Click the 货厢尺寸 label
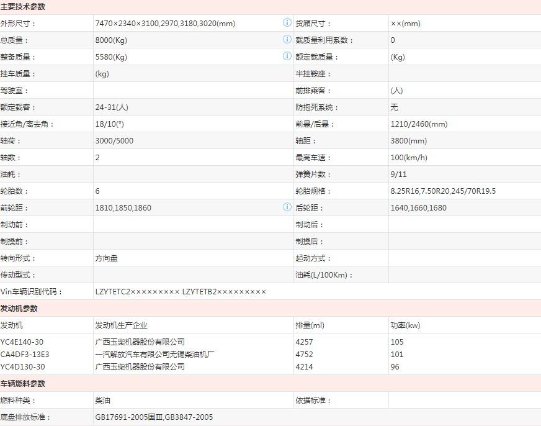The height and width of the screenshot is (426, 541). pos(313,24)
